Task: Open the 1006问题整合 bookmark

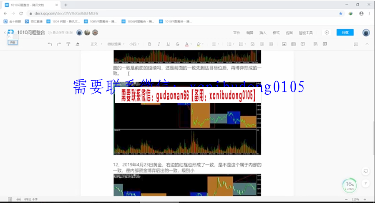Action: (x=138, y=22)
